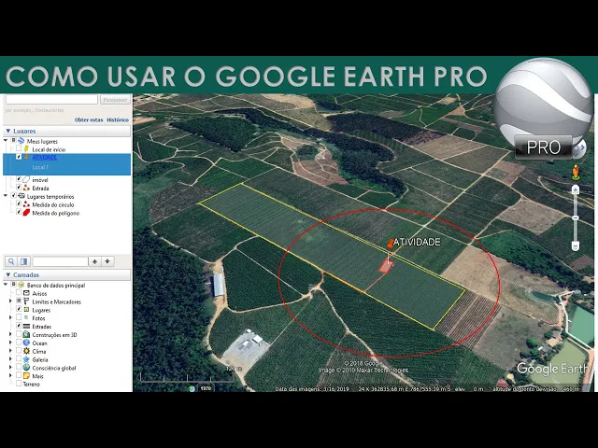Collapse the Lugares temporários tree node
The width and height of the screenshot is (598, 448).
click(x=6, y=196)
